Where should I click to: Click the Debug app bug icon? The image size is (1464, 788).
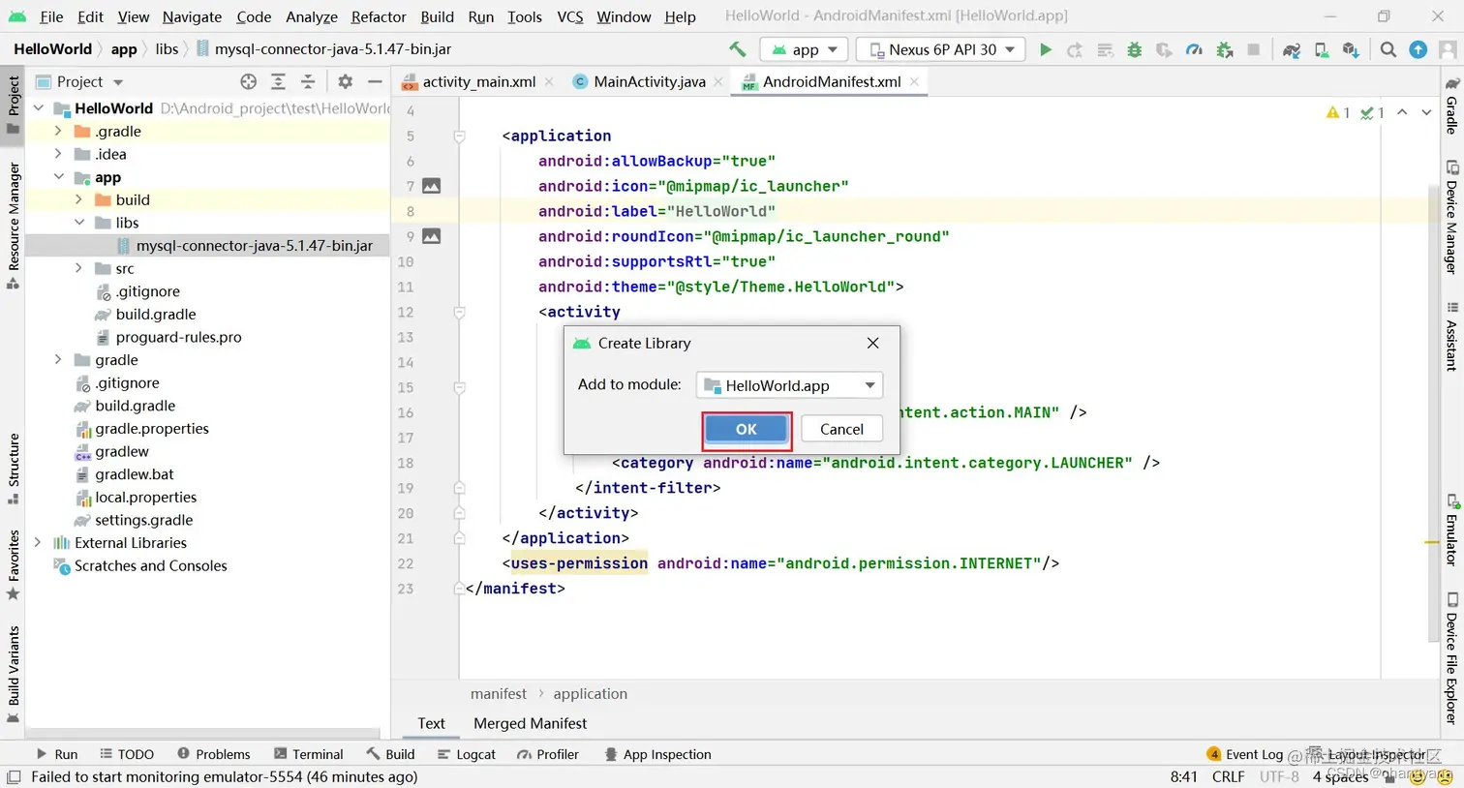click(1134, 49)
